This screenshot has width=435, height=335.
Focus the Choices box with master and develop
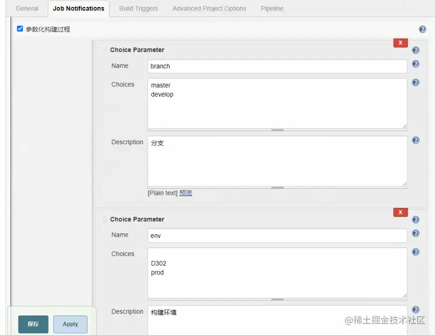[277, 103]
